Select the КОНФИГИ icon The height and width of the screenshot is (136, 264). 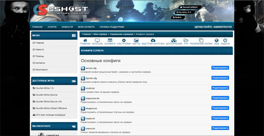coord(110,40)
